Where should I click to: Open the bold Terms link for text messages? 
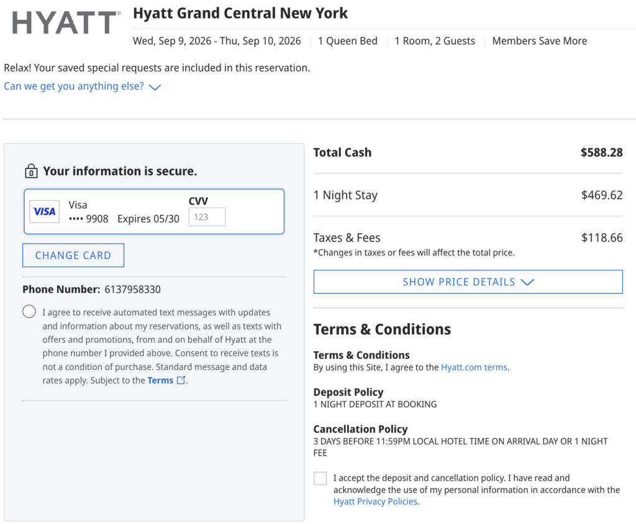[x=160, y=380]
